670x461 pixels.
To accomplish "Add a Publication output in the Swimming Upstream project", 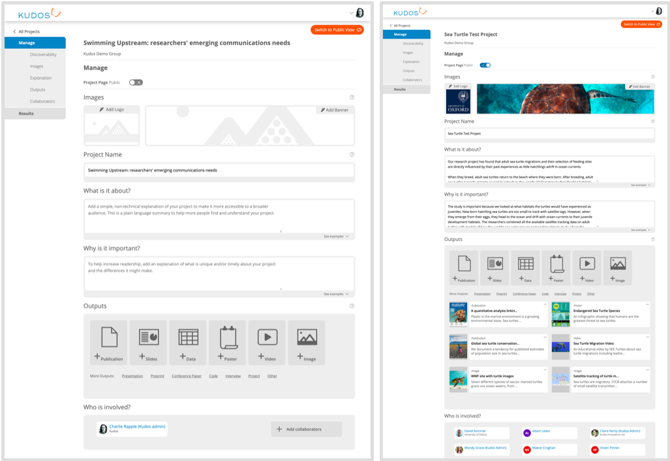I will pyautogui.click(x=108, y=342).
